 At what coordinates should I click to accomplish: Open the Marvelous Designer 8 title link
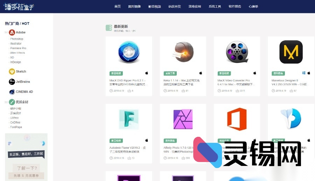click(289, 82)
